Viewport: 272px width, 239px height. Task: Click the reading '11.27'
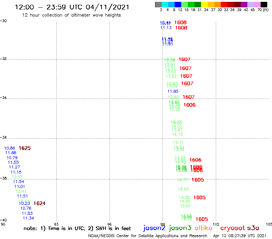click(x=15, y=167)
